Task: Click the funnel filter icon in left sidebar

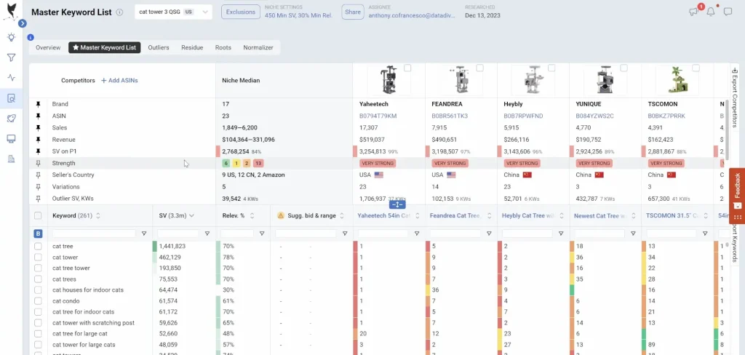Action: click(x=11, y=57)
